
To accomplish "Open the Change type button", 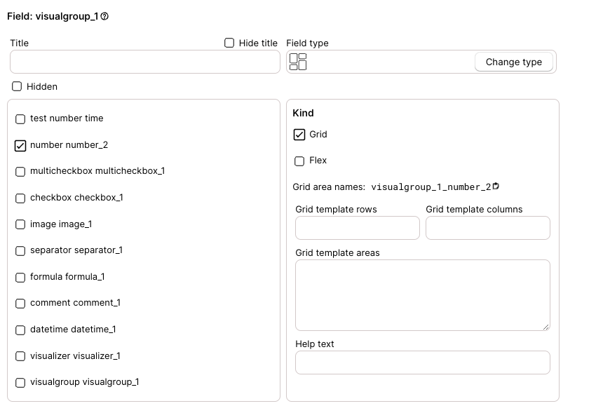I will (514, 62).
